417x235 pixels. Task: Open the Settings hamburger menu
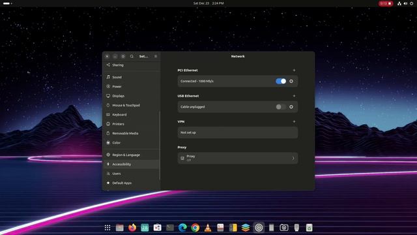pyautogui.click(x=156, y=56)
